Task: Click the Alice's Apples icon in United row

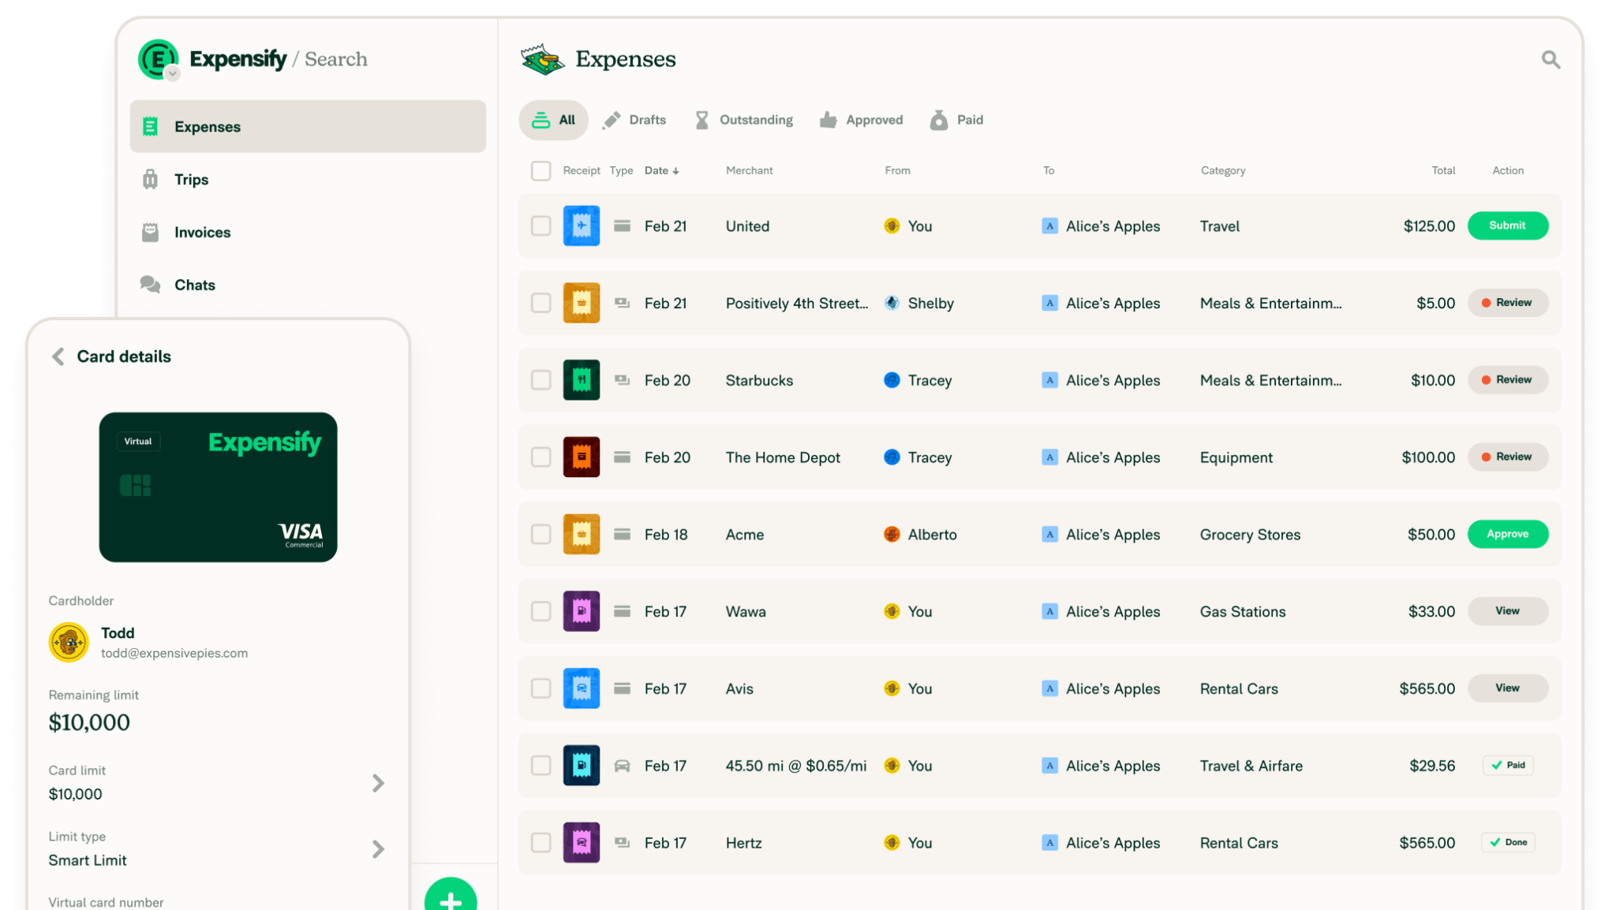Action: click(1049, 226)
